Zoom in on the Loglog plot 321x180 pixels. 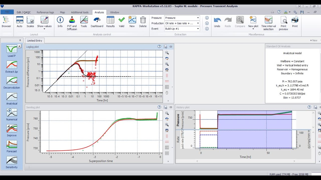click(167, 64)
